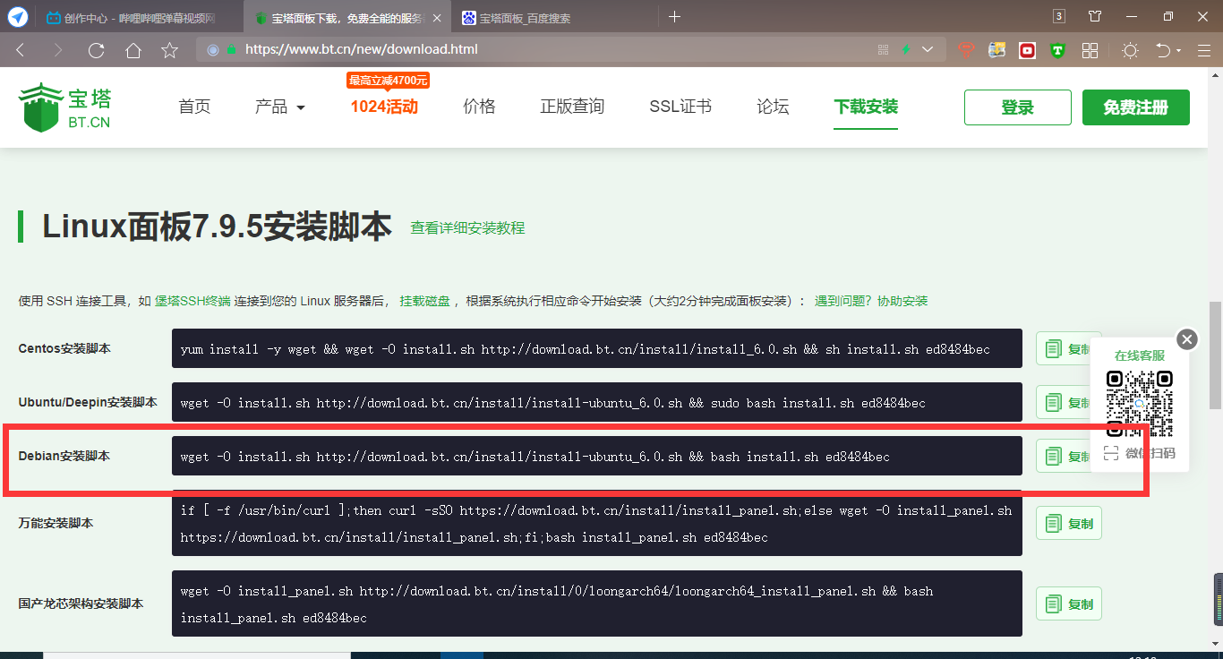Viewport: 1223px width, 659px height.
Task: Open the SSL证书 navigation item
Action: tap(680, 107)
